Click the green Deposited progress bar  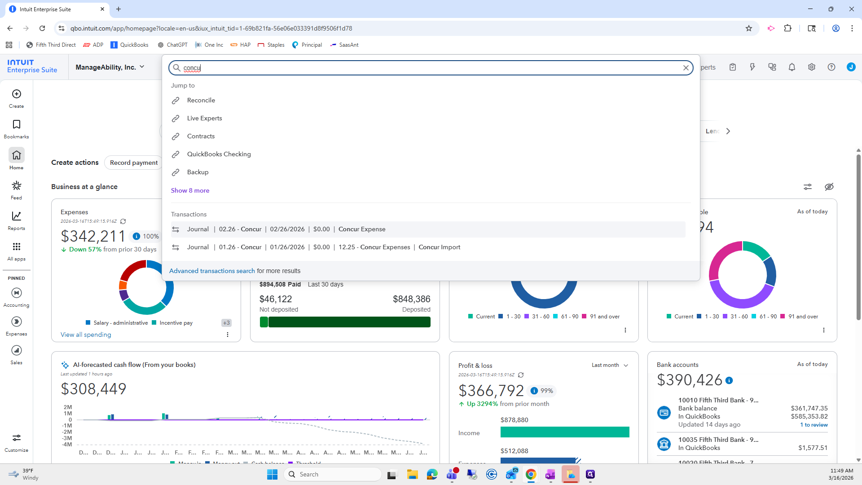pos(349,322)
